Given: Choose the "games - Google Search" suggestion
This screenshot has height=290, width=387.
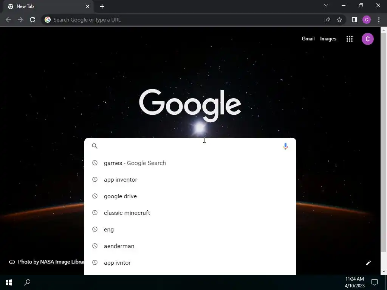Looking at the screenshot, I should tap(190, 163).
